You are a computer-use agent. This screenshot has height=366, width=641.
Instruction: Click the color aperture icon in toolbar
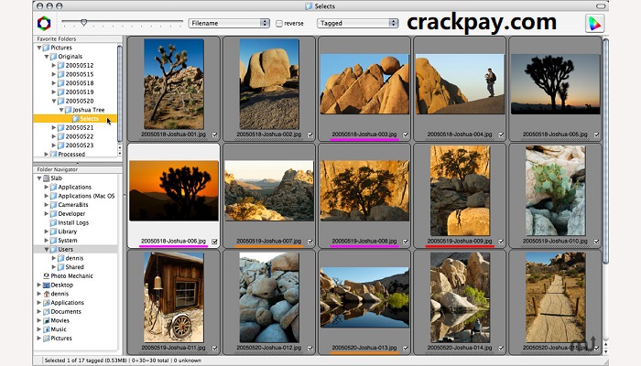(44, 23)
